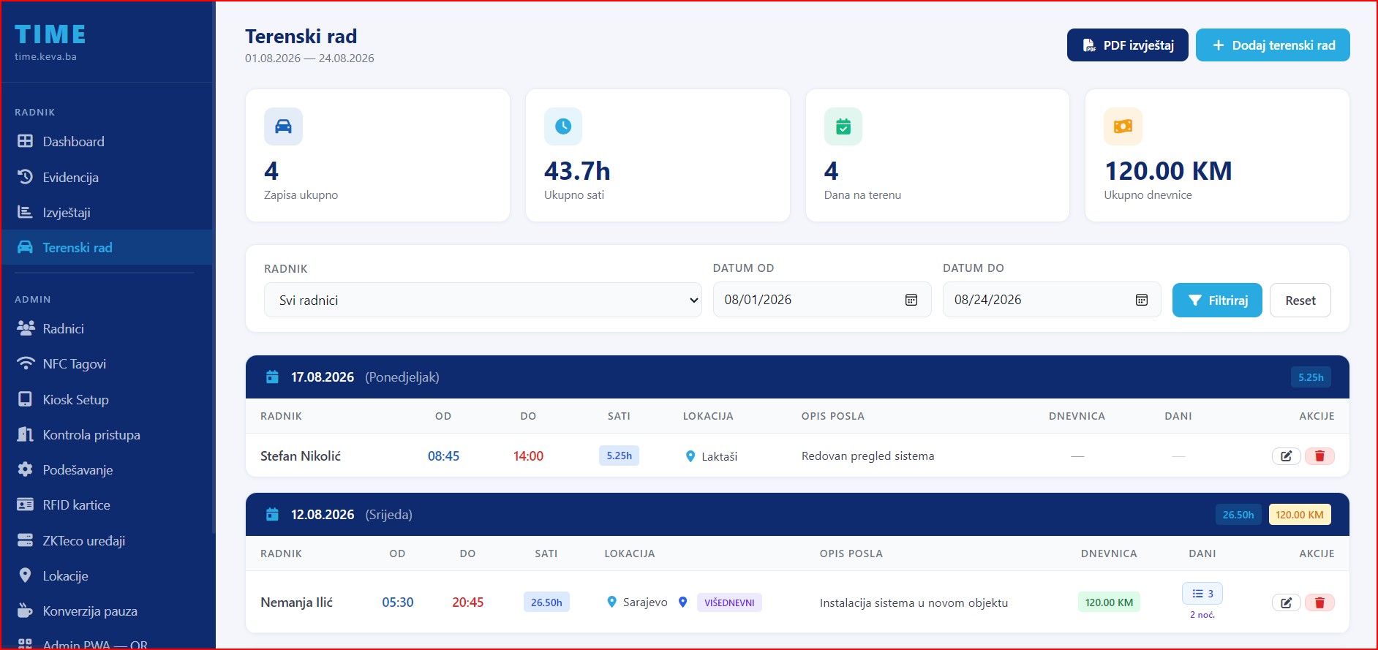The height and width of the screenshot is (650, 1378).
Task: Click the pin icon before Sarajevo
Action: (612, 602)
